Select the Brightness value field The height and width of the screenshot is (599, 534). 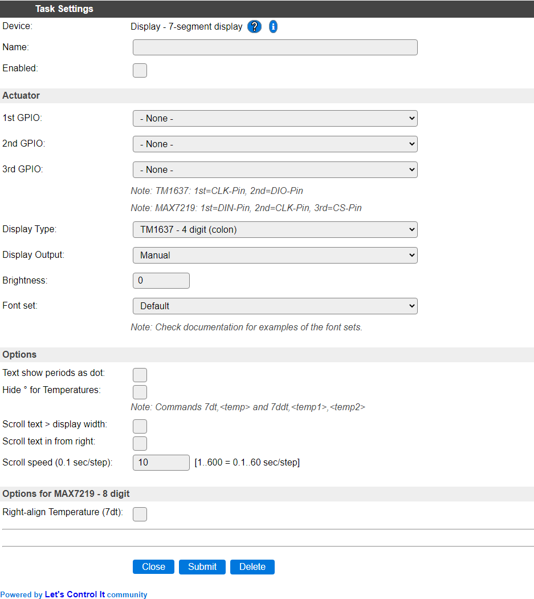pyautogui.click(x=161, y=281)
